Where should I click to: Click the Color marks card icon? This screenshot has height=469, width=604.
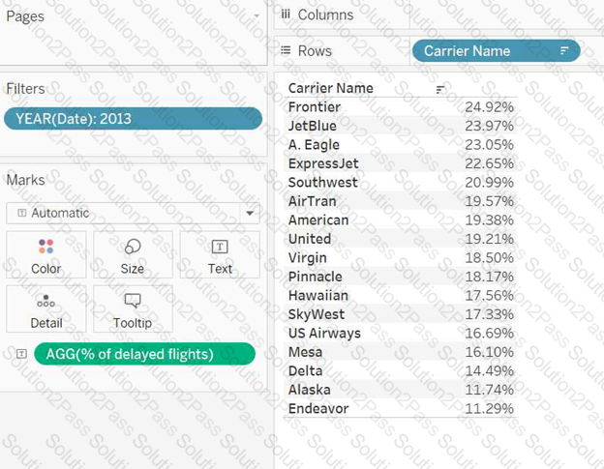click(45, 248)
